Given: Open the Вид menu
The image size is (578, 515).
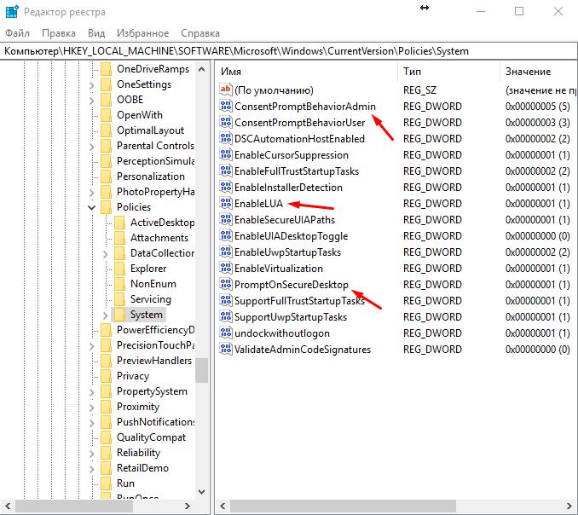Looking at the screenshot, I should point(96,33).
